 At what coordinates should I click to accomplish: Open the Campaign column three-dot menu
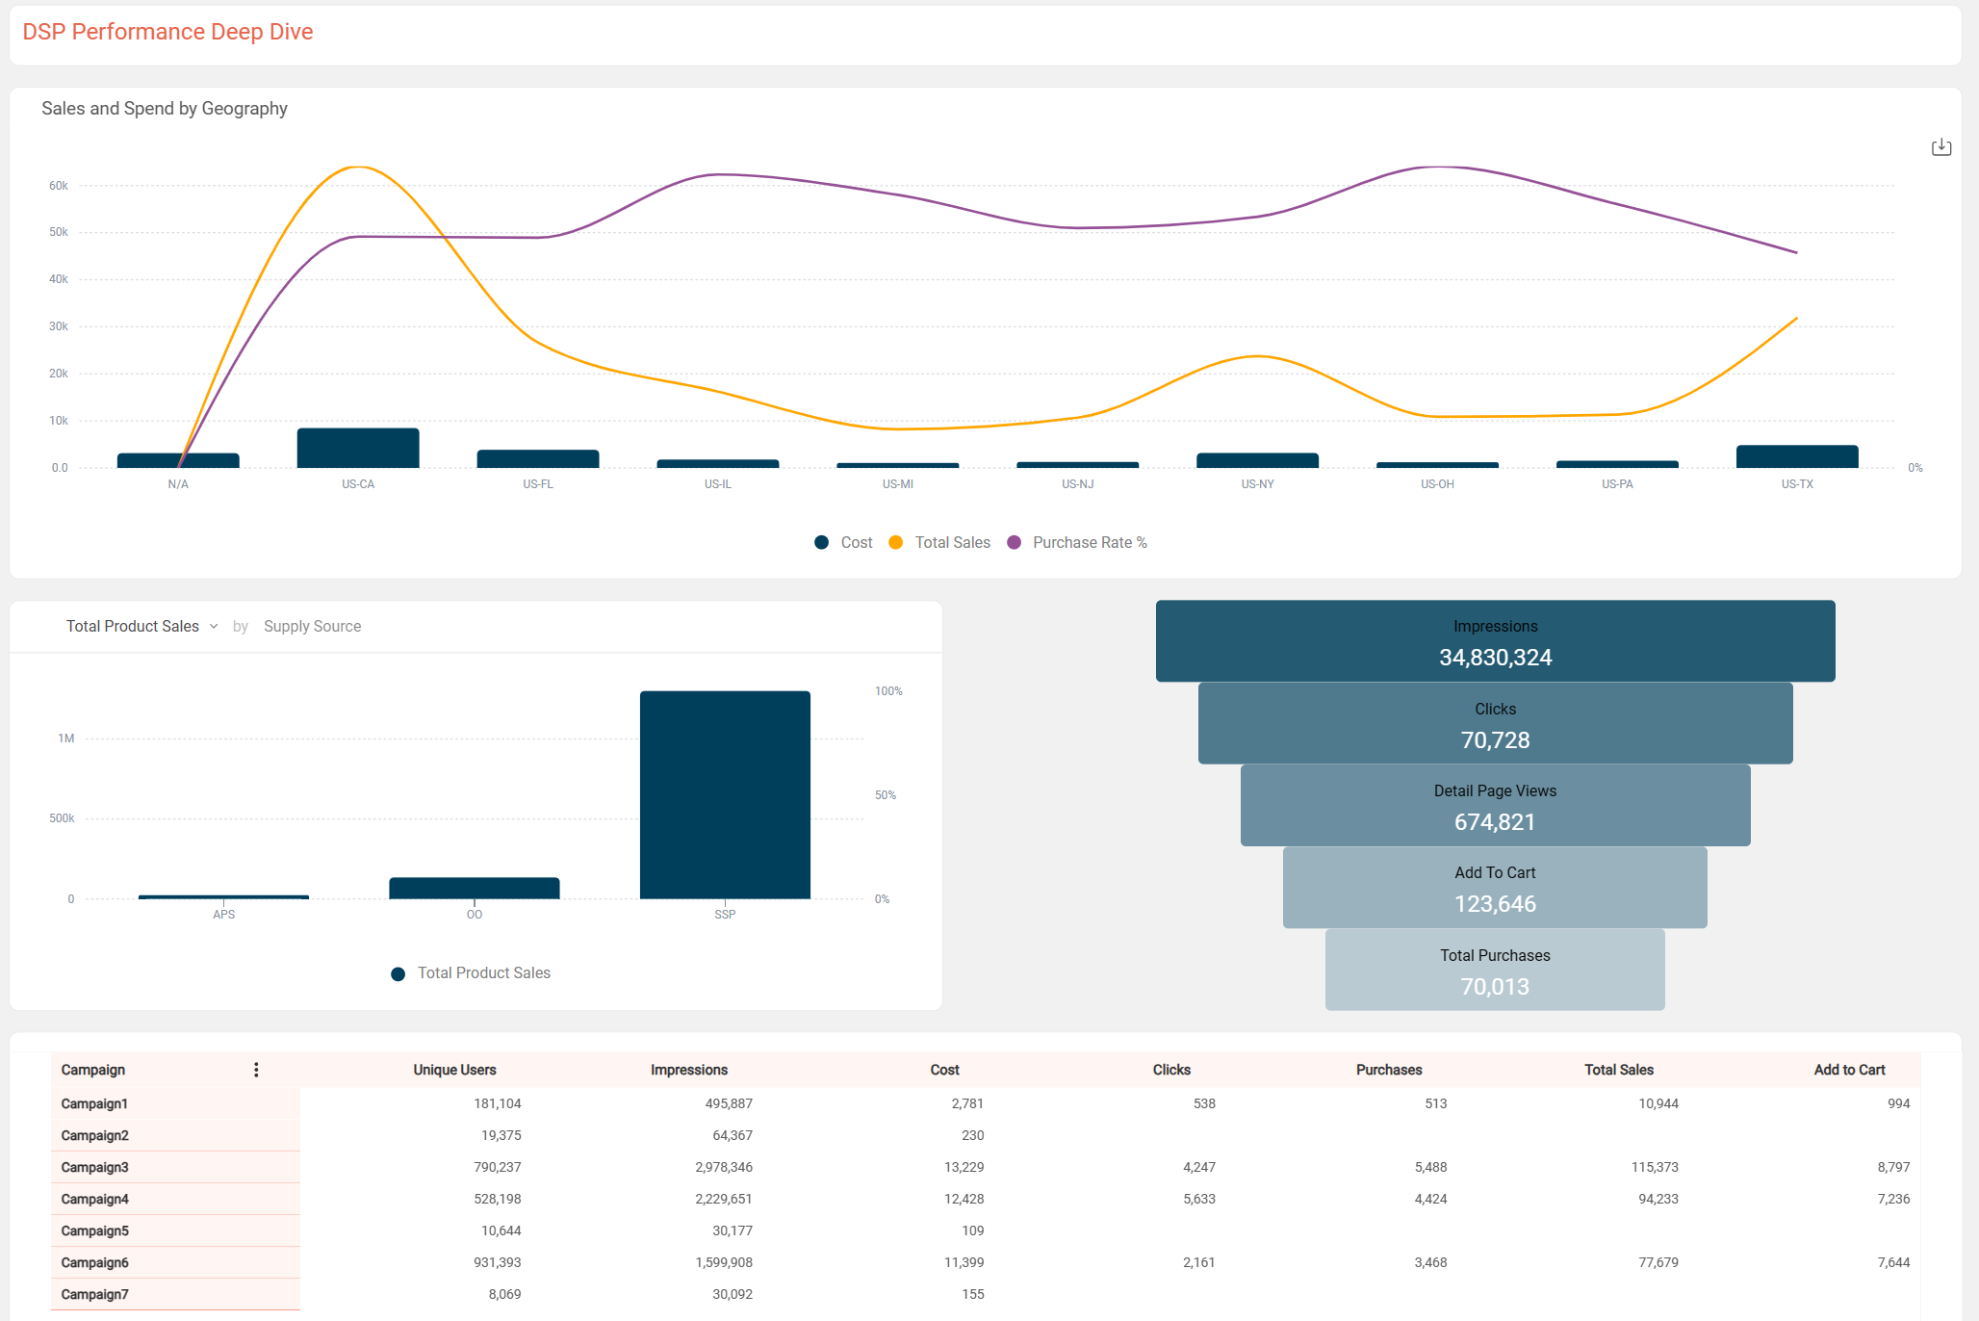pos(256,1070)
